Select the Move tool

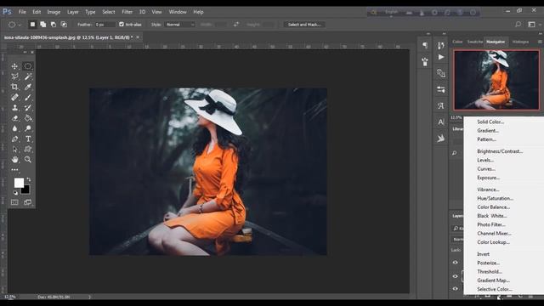coord(14,66)
